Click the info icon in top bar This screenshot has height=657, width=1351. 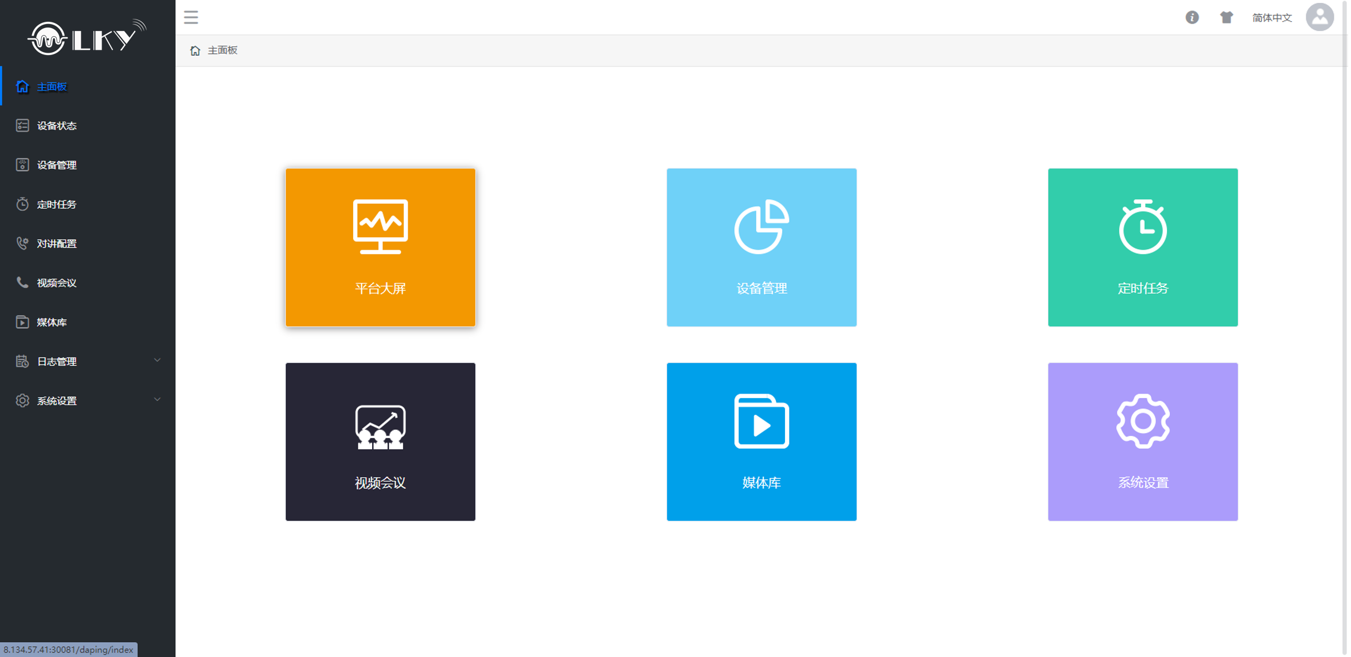(x=1192, y=17)
